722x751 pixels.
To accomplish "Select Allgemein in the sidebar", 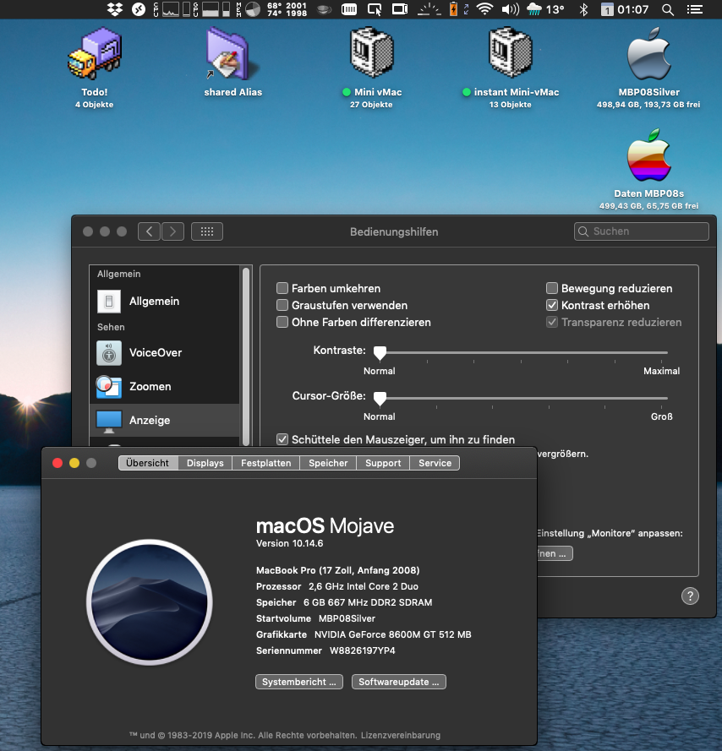I will click(165, 302).
